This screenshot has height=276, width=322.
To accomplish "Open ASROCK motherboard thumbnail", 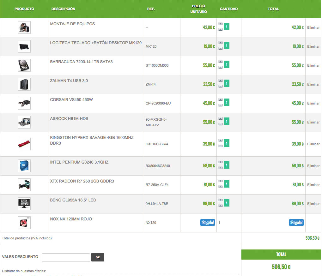I will pos(24,122).
